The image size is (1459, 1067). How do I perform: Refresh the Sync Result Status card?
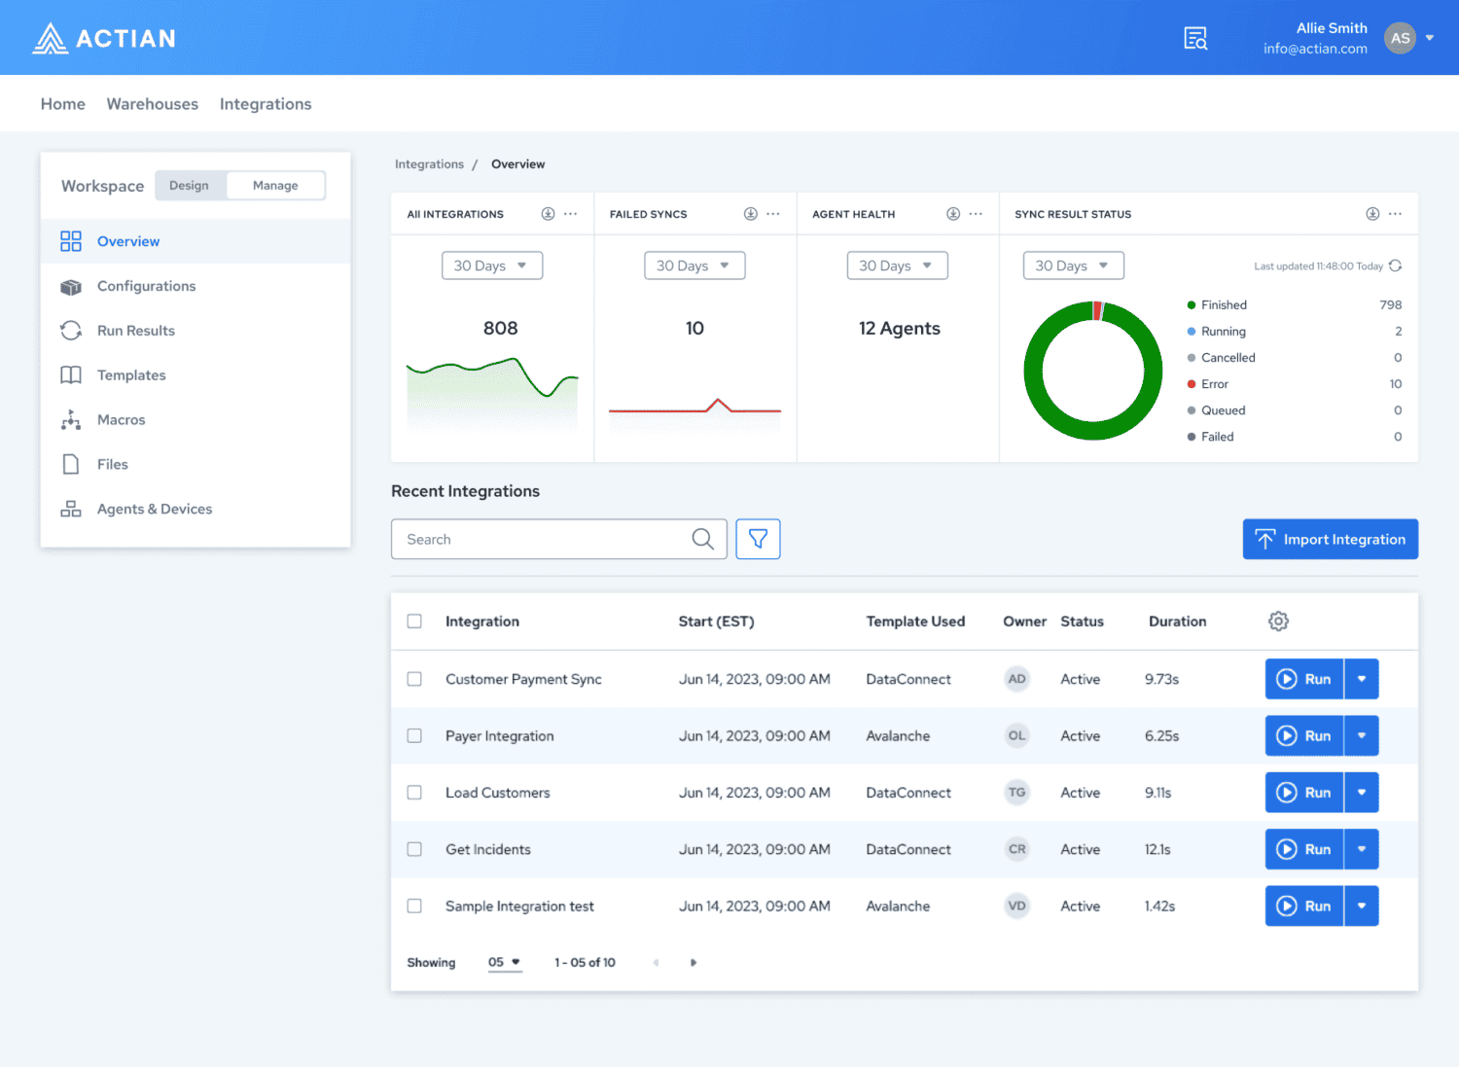pyautogui.click(x=1397, y=265)
